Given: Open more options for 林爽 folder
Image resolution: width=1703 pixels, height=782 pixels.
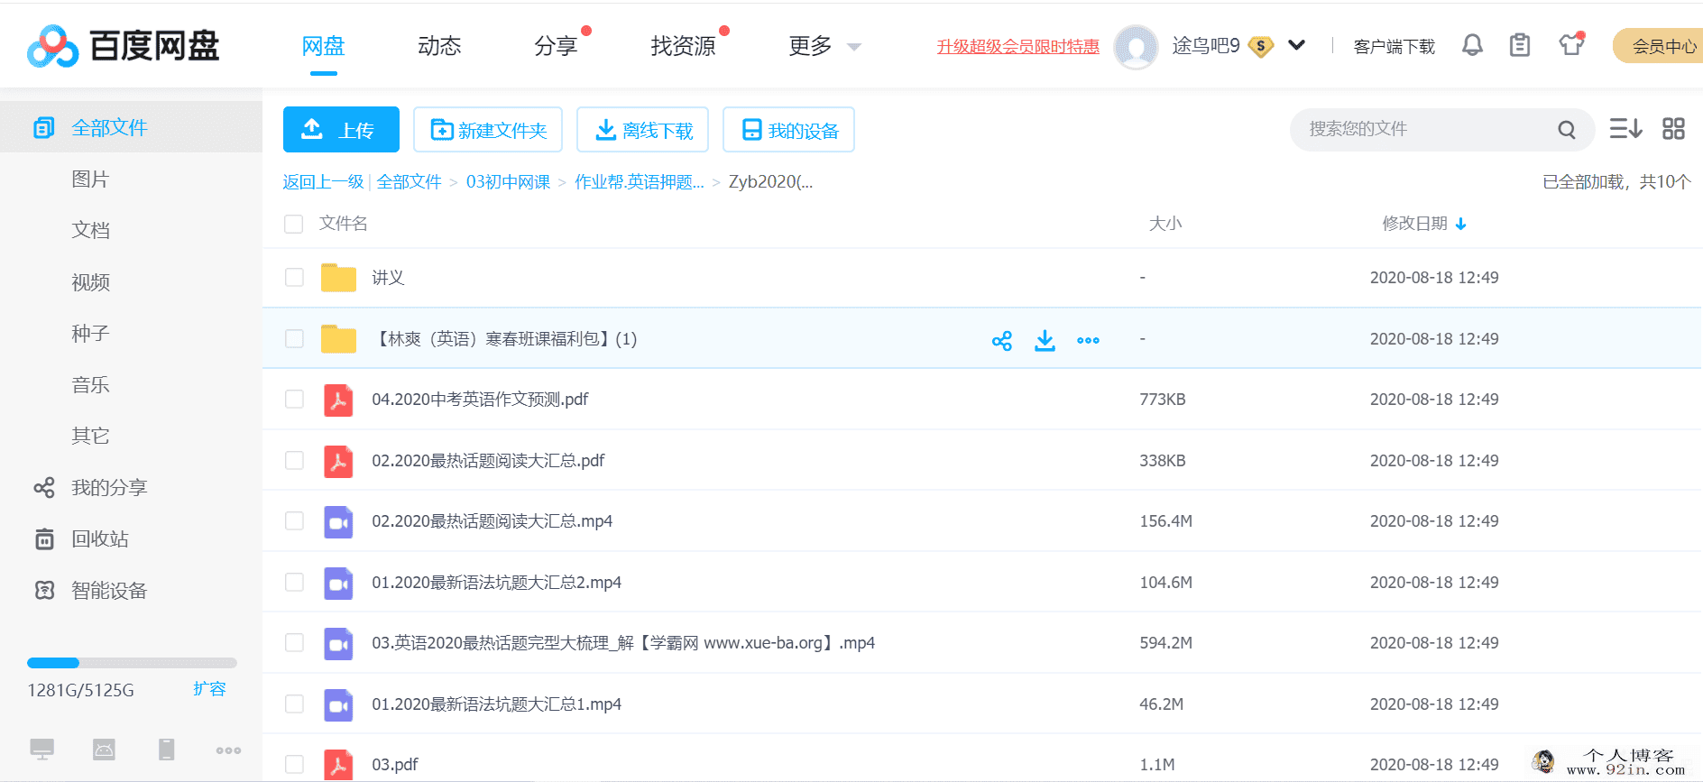Looking at the screenshot, I should [1088, 340].
